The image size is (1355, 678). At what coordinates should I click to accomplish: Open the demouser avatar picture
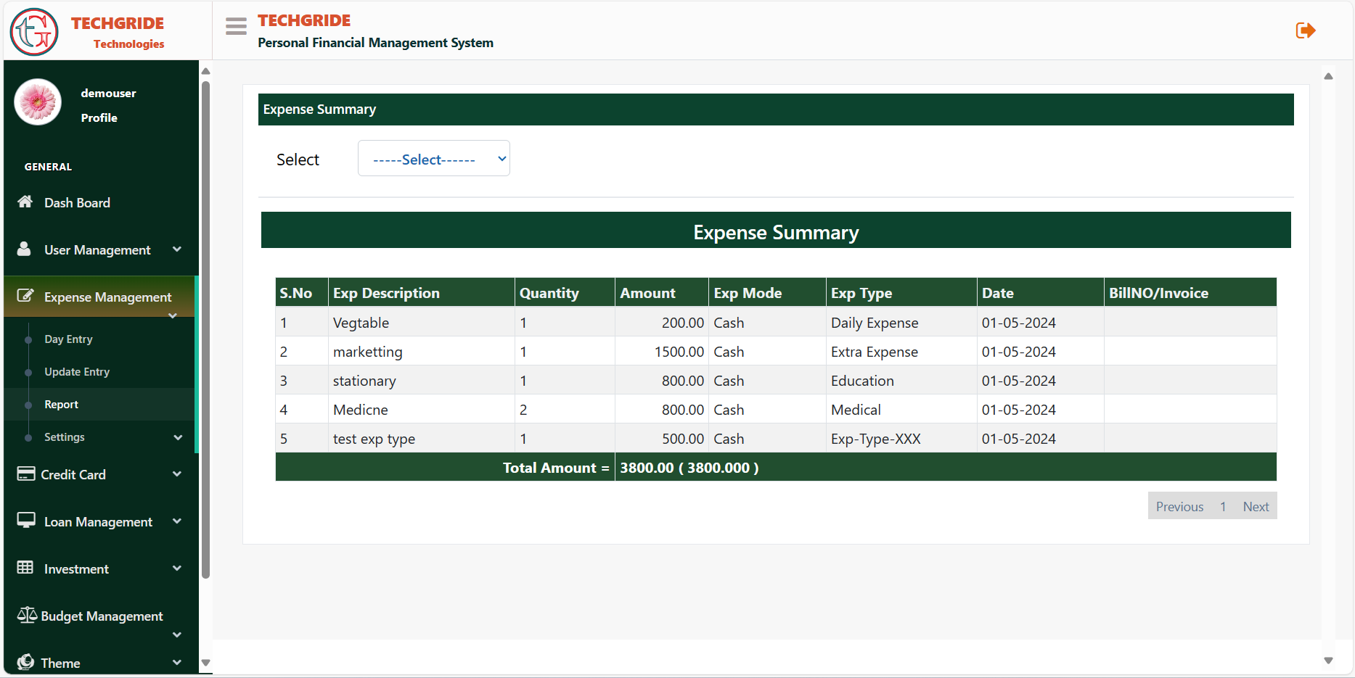38,102
